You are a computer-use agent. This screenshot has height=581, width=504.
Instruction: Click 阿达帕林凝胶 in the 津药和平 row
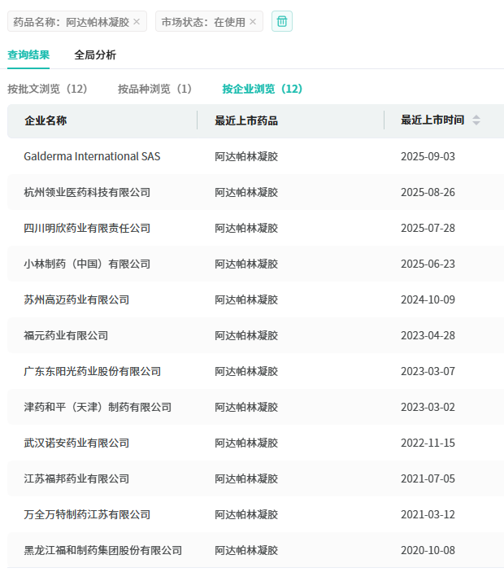(x=246, y=407)
